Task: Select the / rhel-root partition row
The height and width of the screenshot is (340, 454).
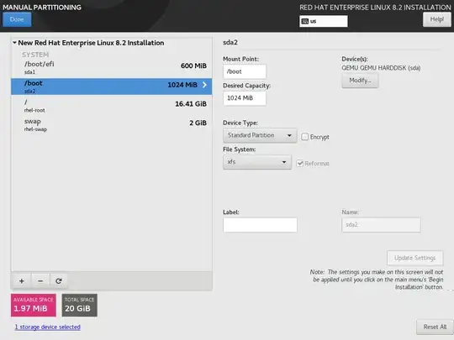Action: click(x=112, y=106)
